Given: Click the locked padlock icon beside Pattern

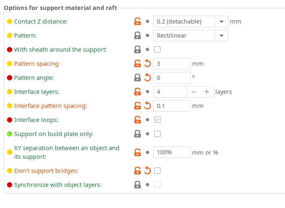Looking at the screenshot, I should 137,36.
